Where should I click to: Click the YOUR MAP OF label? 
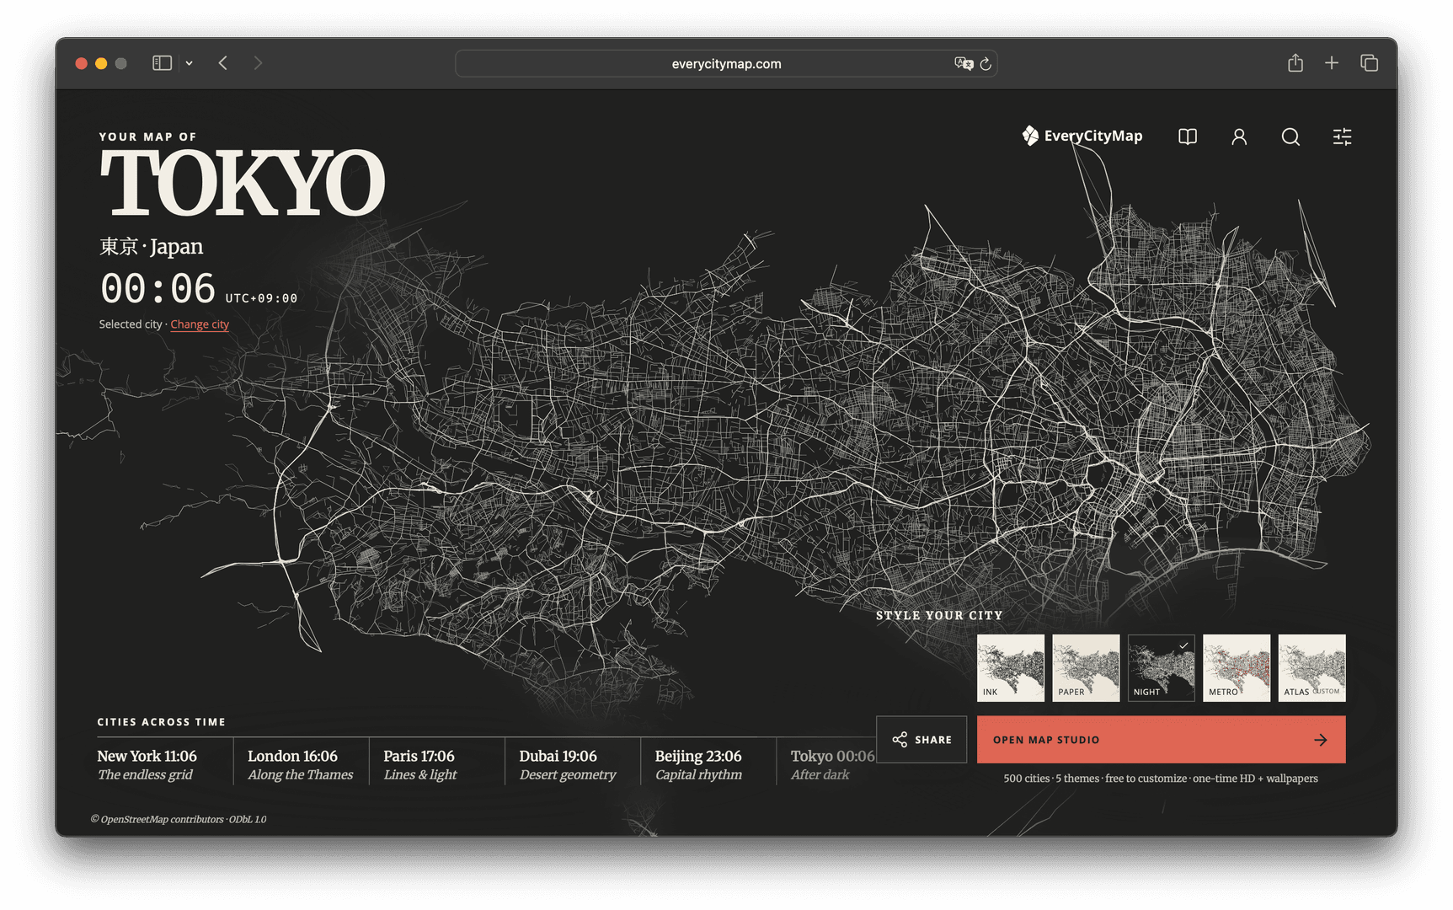(147, 136)
